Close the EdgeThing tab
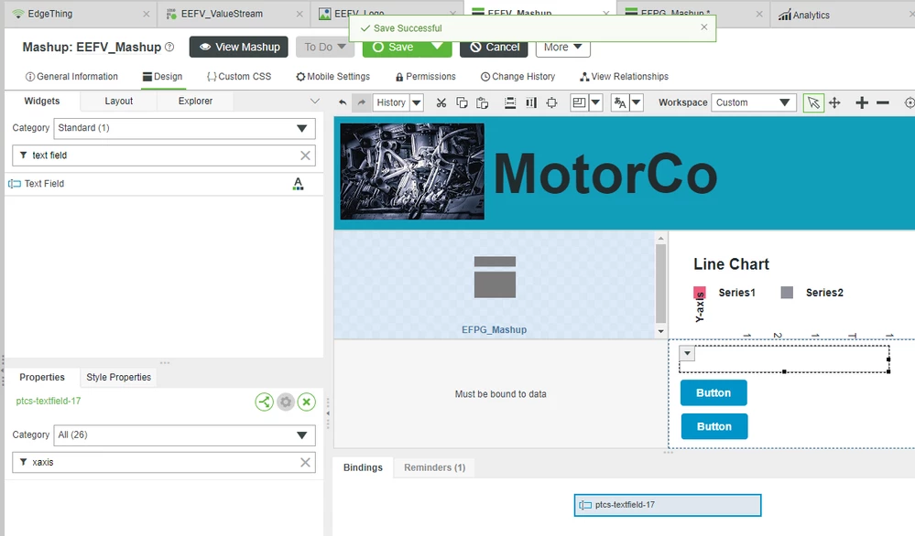Viewport: 915px width, 536px height. (x=146, y=14)
